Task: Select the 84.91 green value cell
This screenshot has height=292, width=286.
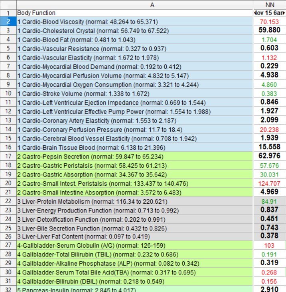Action: tap(269, 201)
